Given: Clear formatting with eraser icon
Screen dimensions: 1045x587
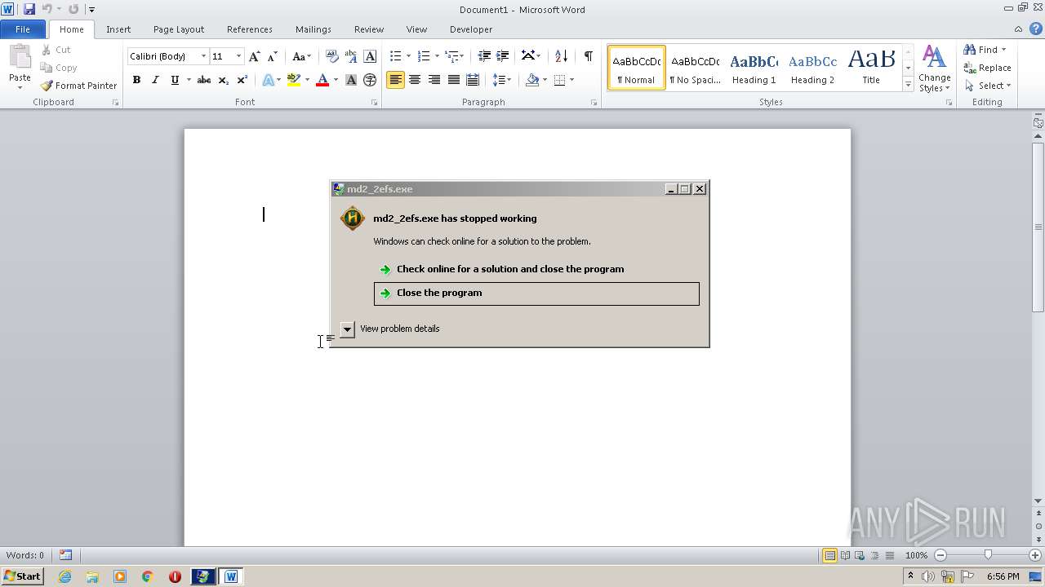Looking at the screenshot, I should pos(331,56).
